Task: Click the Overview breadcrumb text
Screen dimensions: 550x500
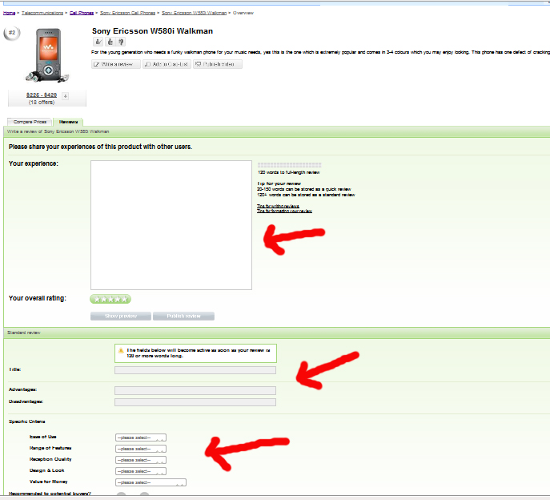Action: 243,13
